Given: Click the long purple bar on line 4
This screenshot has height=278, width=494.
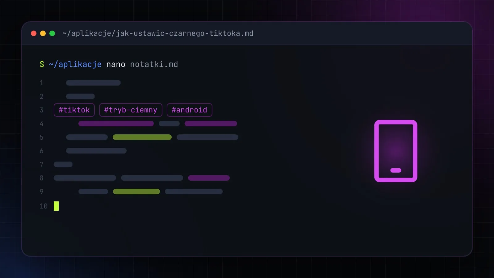Looking at the screenshot, I should (x=116, y=124).
